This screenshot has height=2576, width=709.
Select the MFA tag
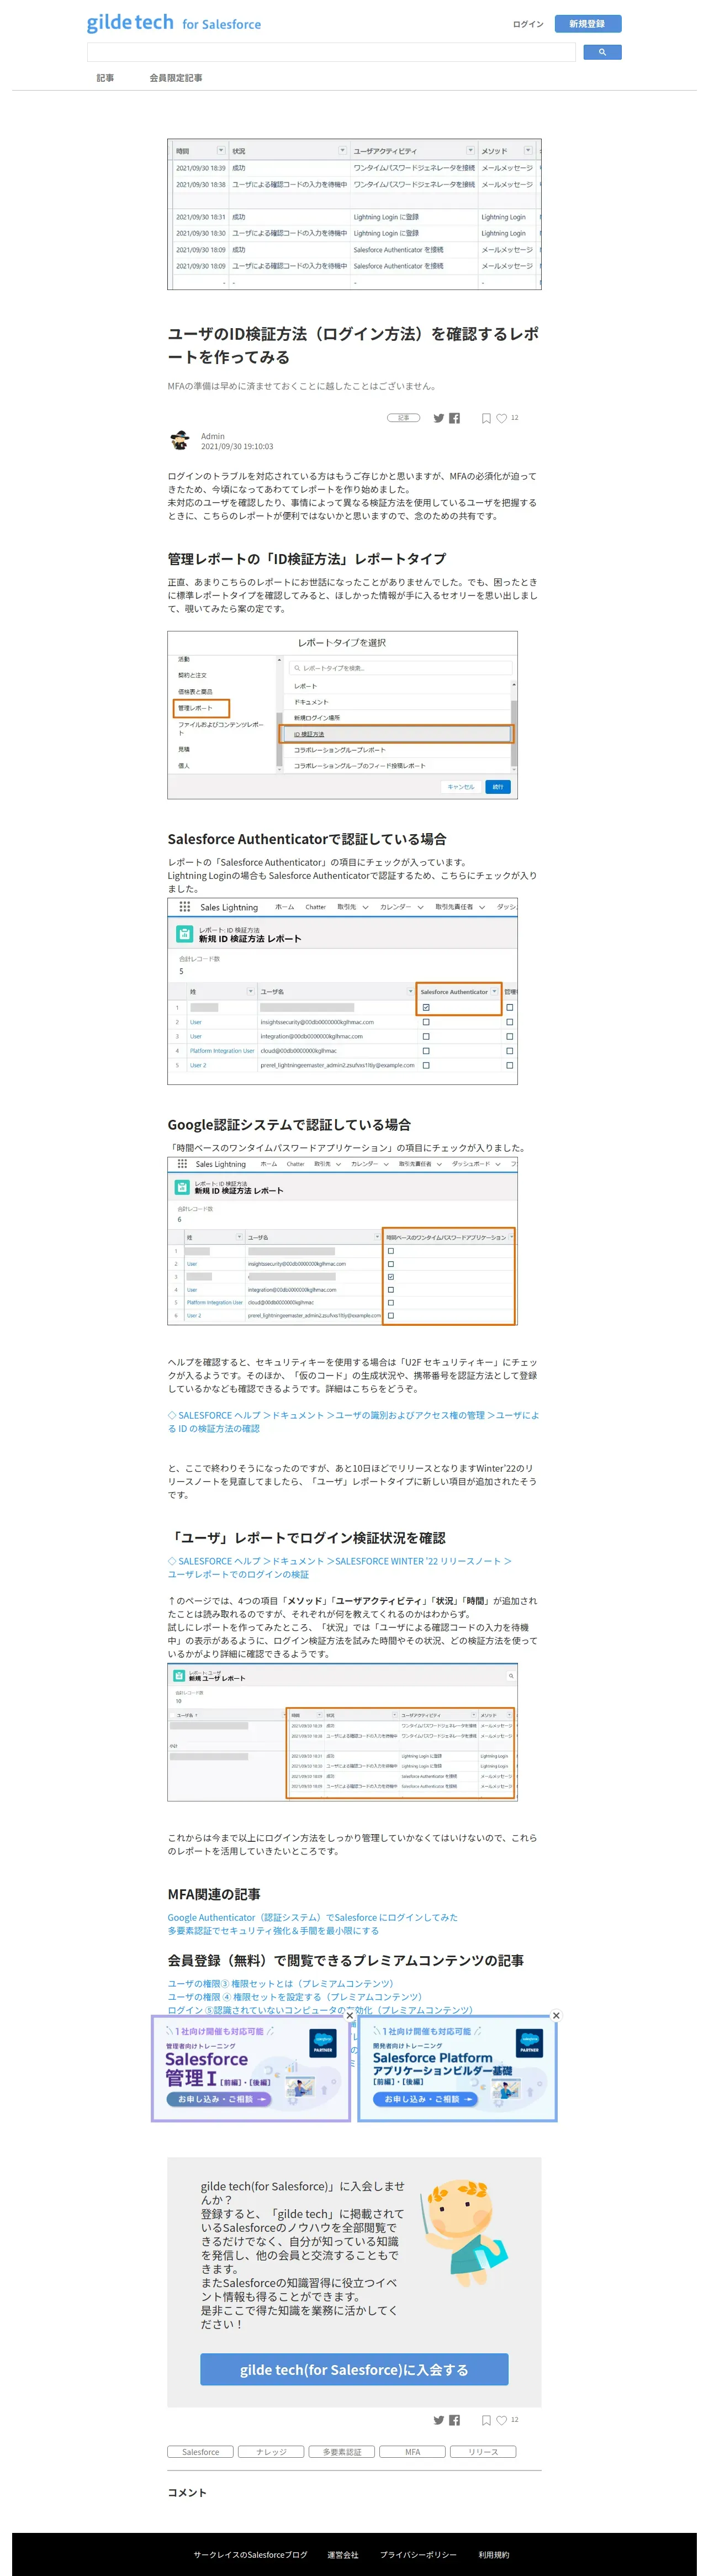coord(412,2451)
